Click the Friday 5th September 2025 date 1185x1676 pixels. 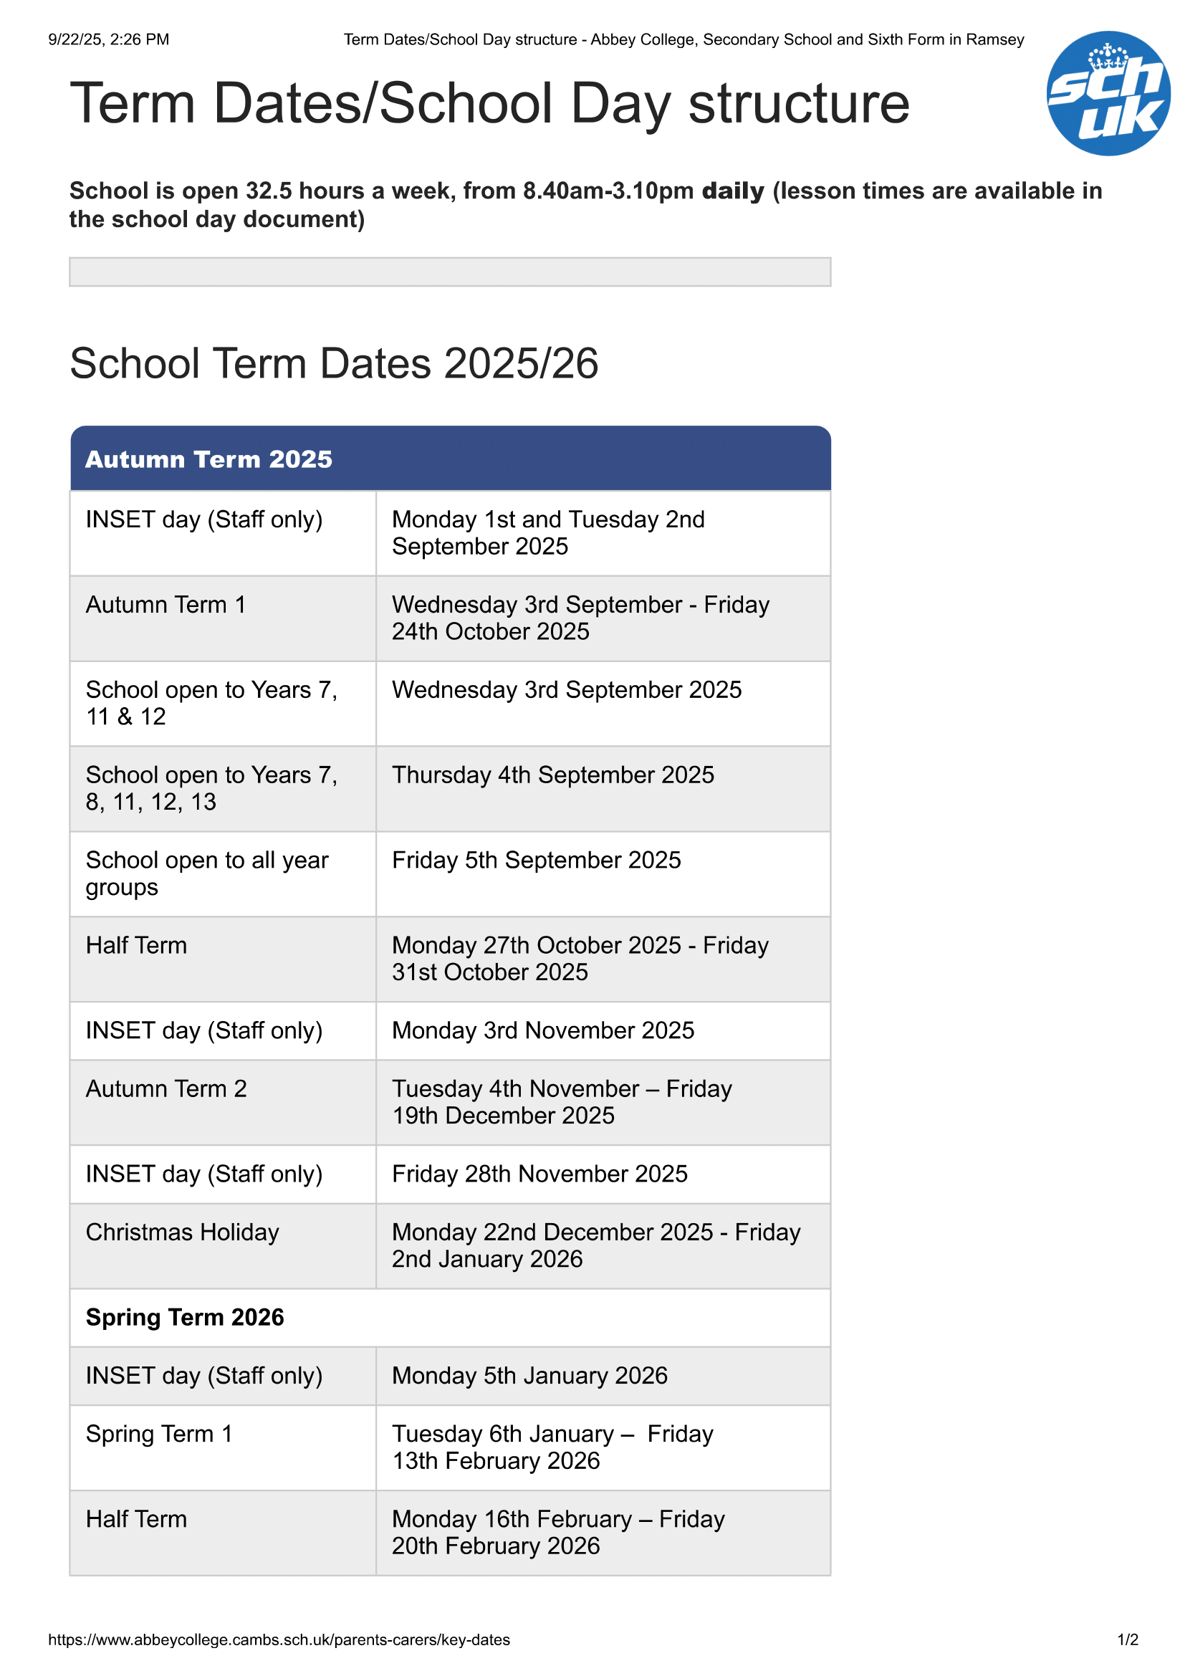(537, 860)
